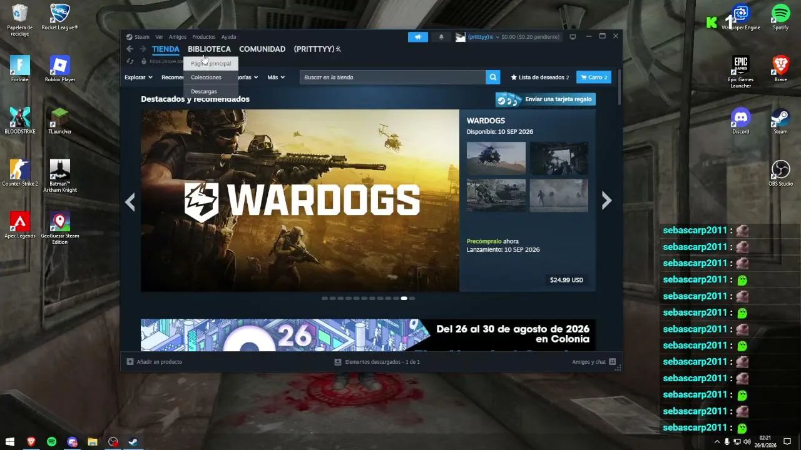Select the OBS Studio desktop icon
The width and height of the screenshot is (801, 450).
(780, 173)
